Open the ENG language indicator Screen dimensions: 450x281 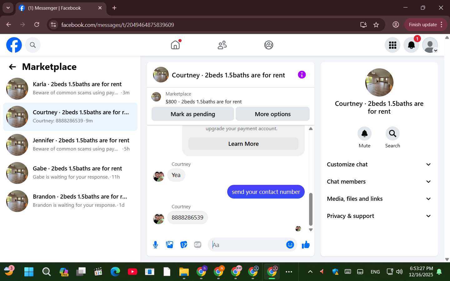[375, 272]
